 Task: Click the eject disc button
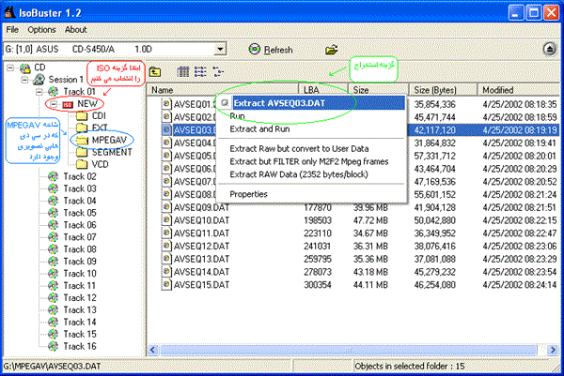pos(549,49)
